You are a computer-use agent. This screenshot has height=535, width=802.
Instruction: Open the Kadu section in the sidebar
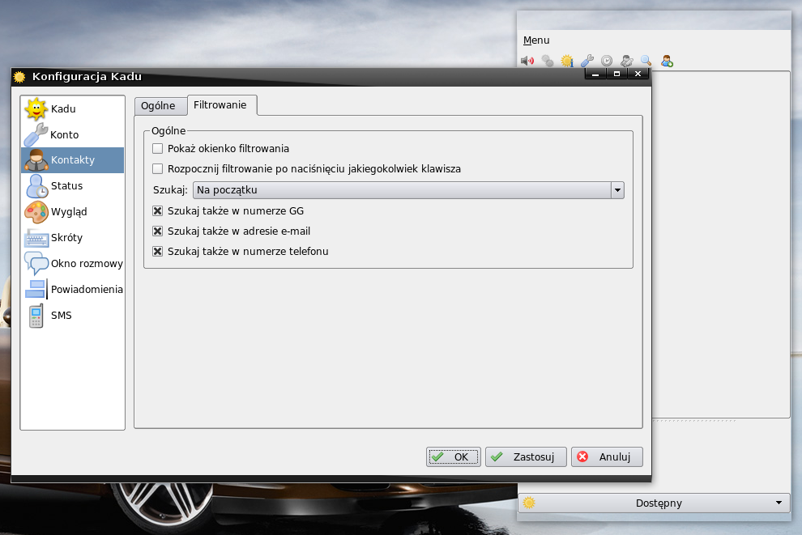pyautogui.click(x=73, y=108)
